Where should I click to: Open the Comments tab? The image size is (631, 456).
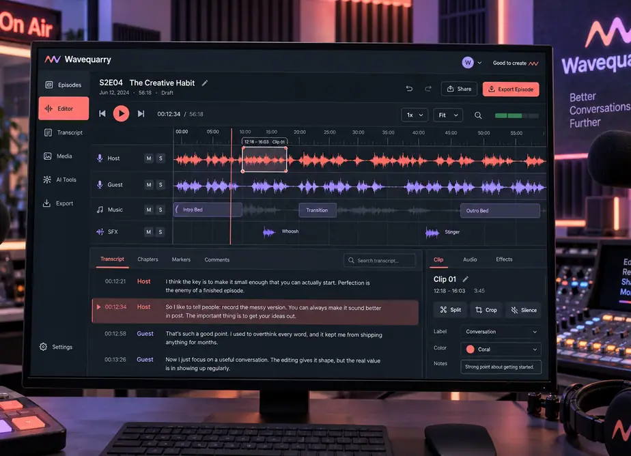tap(217, 260)
